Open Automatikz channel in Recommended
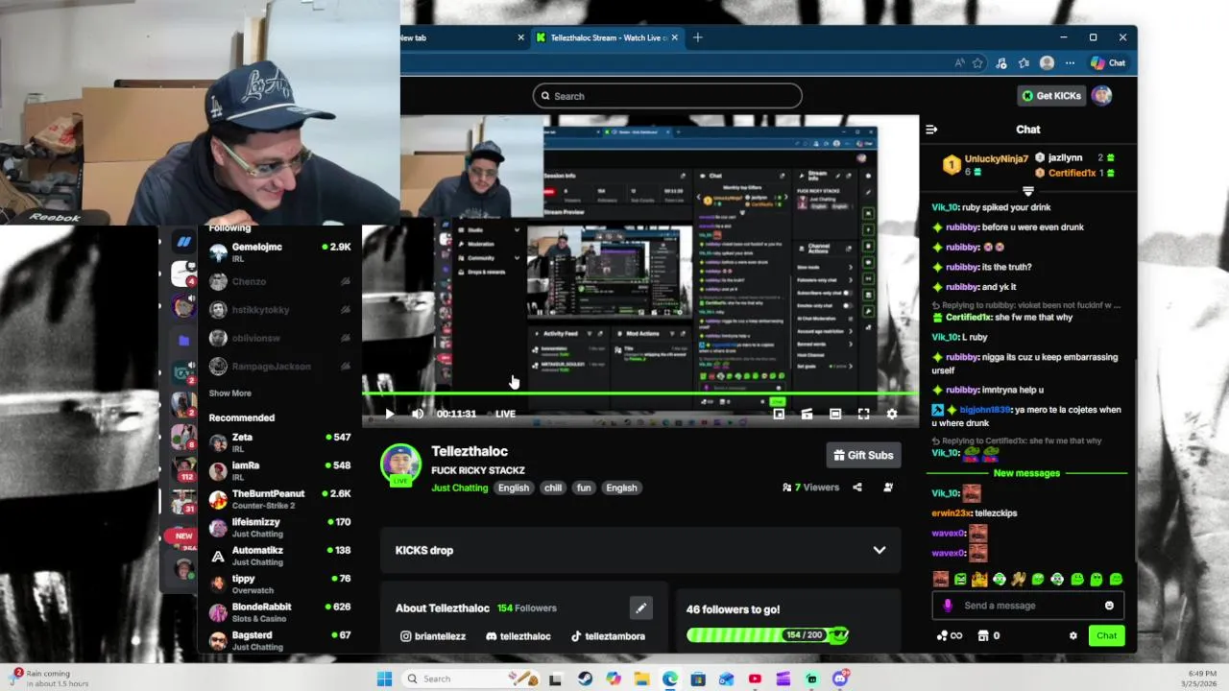 (279, 556)
